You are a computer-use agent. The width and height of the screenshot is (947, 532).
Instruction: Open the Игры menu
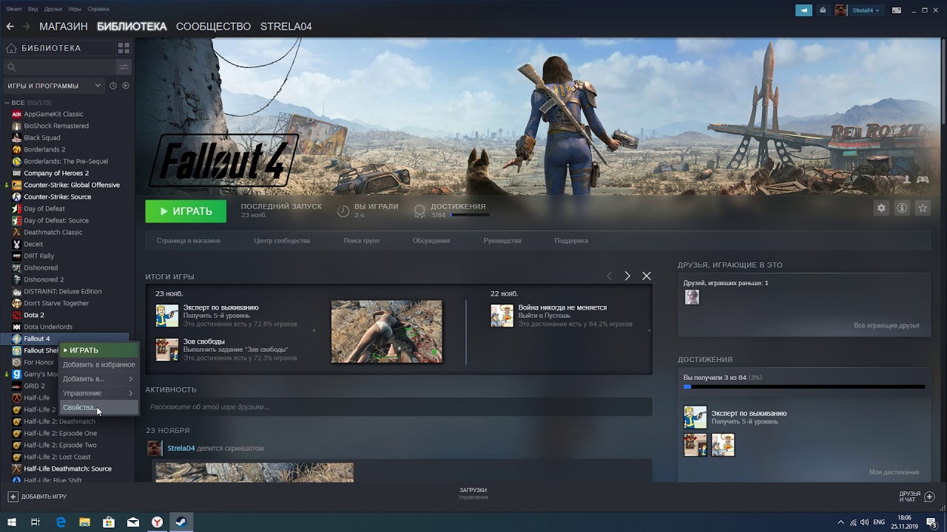coord(75,9)
